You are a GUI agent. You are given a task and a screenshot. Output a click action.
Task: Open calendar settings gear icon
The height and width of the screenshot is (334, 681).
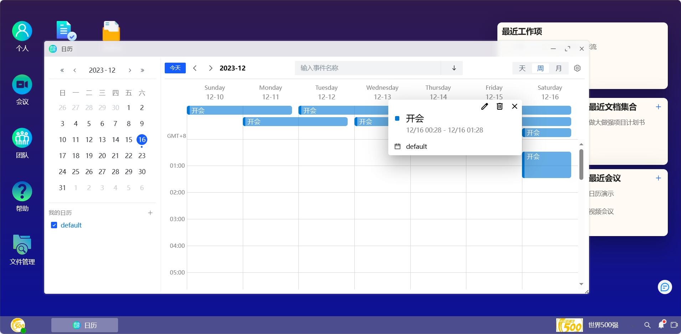pos(577,68)
